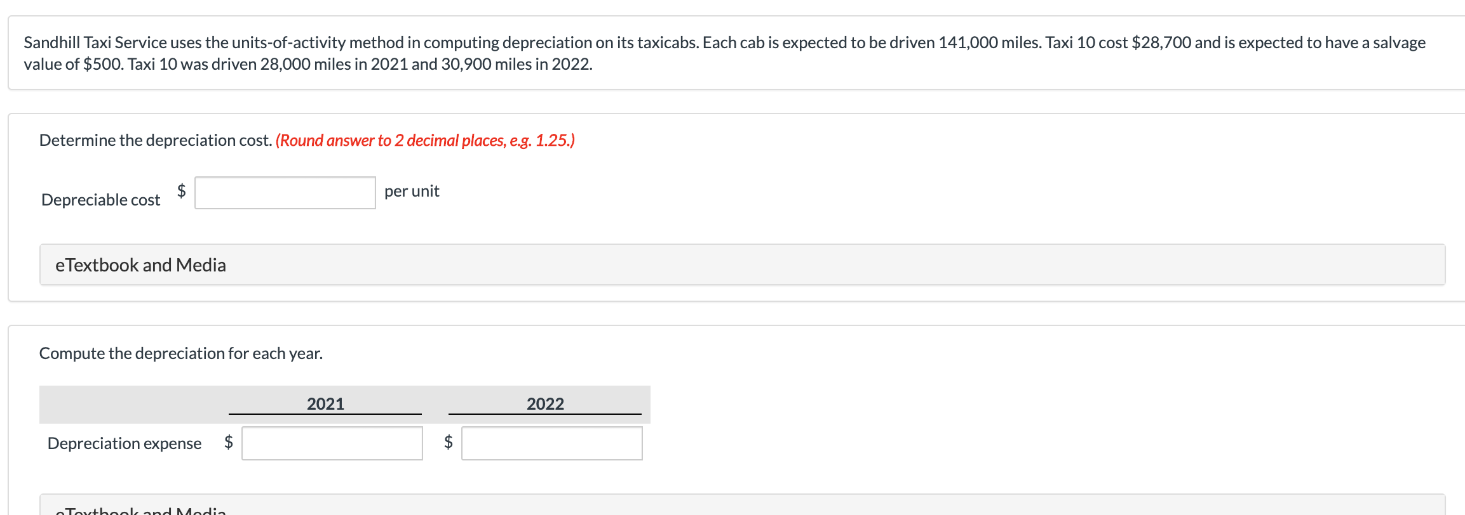1465x515 pixels.
Task: Click the dollar sign beside 2022 input
Action: click(x=448, y=443)
